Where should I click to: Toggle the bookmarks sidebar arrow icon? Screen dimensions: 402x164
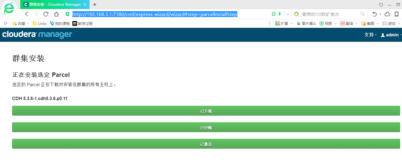click(x=5, y=23)
